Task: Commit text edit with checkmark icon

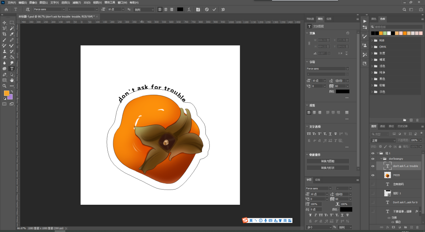Action: (x=214, y=9)
